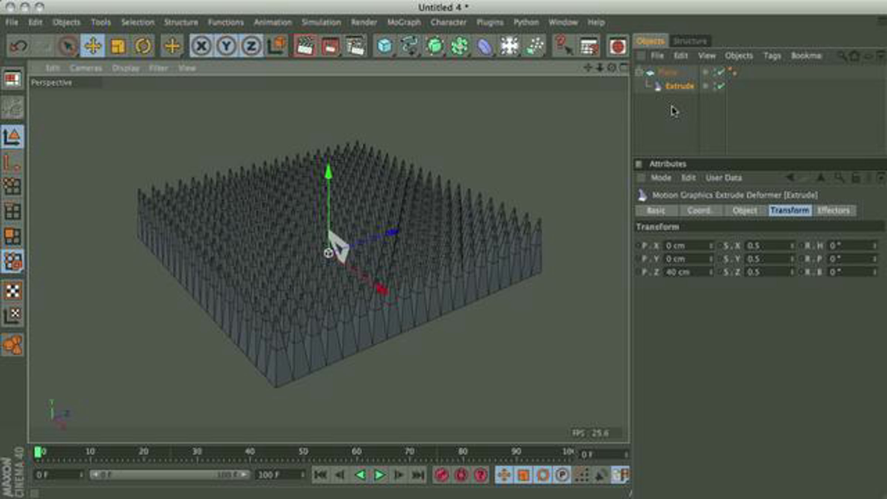Render the active view with the clapperboard
Viewport: 887px width, 499px height.
tap(305, 46)
